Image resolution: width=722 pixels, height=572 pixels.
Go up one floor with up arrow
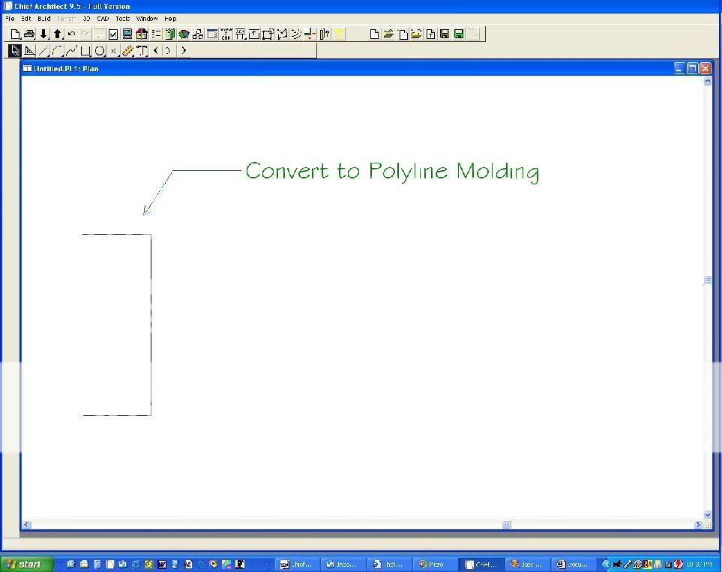coord(57,34)
